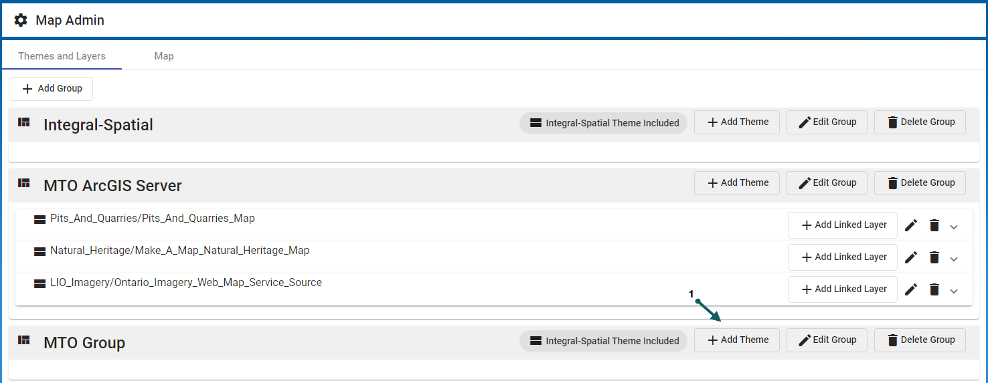Viewport: 988px width, 383px height.
Task: Click the MTO ArcGIS Server group grid icon
Action: coord(24,183)
